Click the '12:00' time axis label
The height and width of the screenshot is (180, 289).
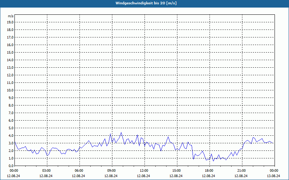[x=144, y=170]
